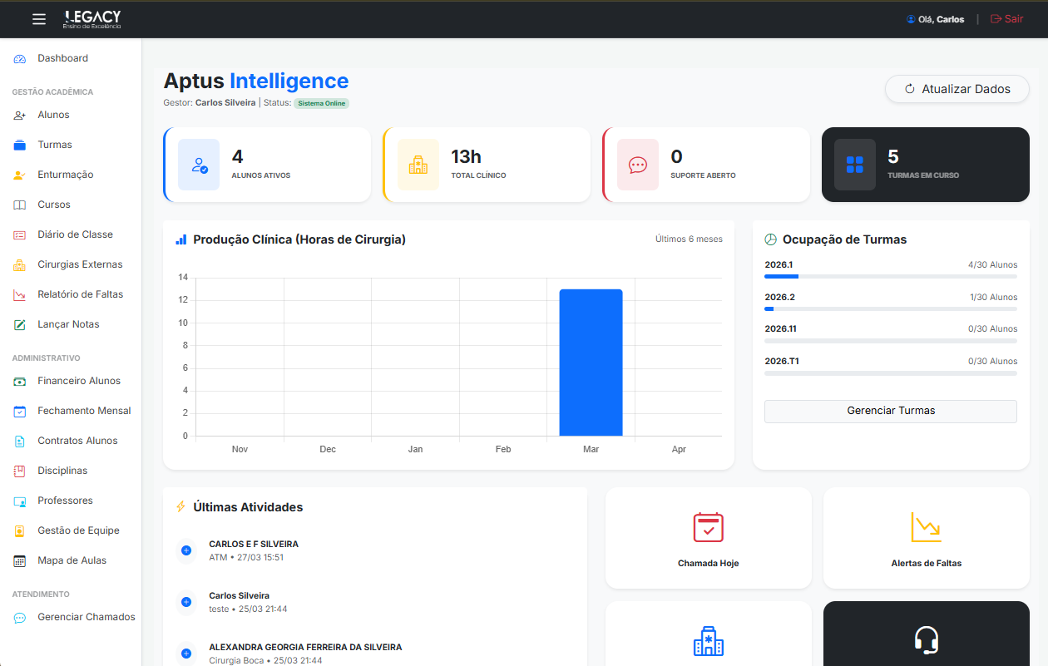Open Alunos in the sidebar
Image resolution: width=1048 pixels, height=666 pixels.
tap(53, 115)
